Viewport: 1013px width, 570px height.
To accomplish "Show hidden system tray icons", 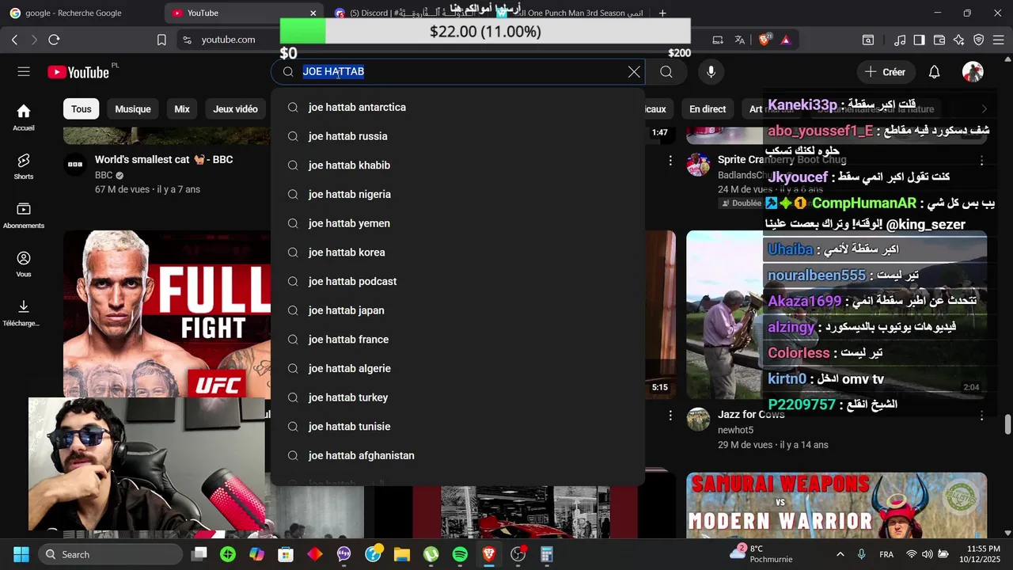I will (840, 554).
